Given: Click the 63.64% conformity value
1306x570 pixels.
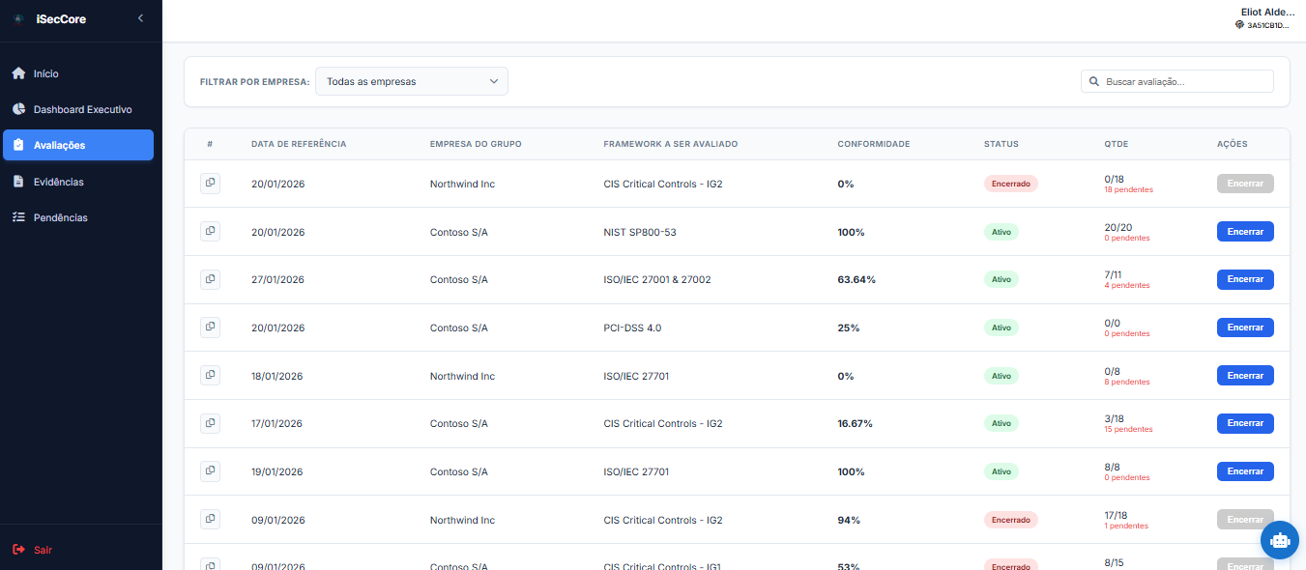Looking at the screenshot, I should (x=856, y=279).
